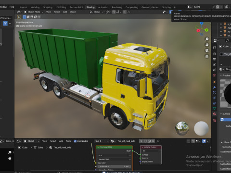Open the Render properties tab
Image resolution: width=231 pixels, height=173 pixels.
coord(215,54)
